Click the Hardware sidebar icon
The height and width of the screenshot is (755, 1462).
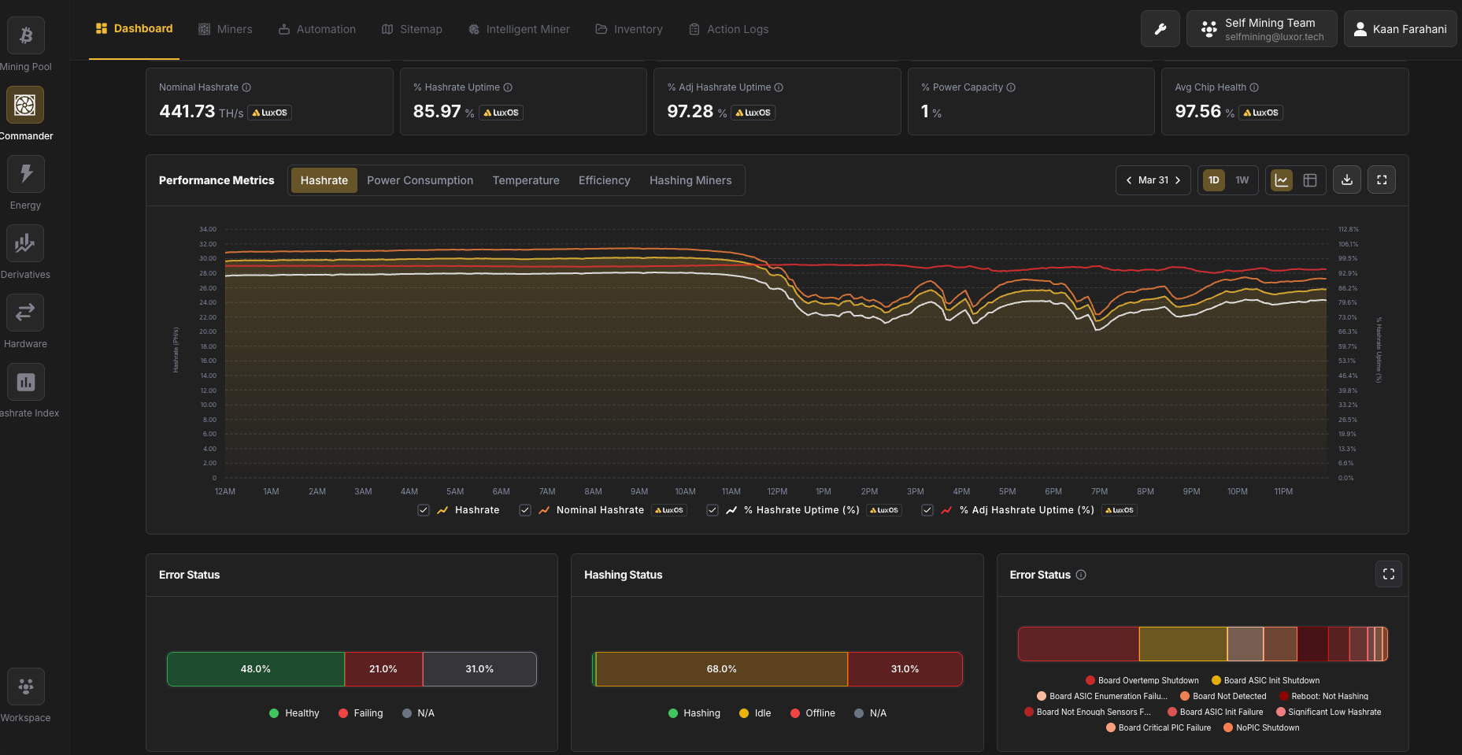(x=25, y=313)
